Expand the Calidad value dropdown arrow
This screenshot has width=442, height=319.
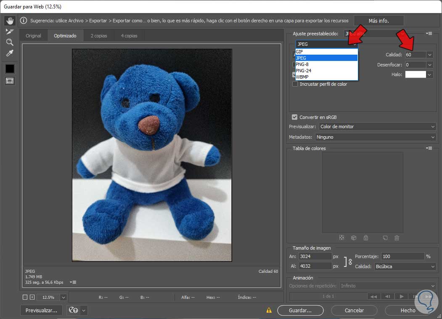tap(430, 55)
